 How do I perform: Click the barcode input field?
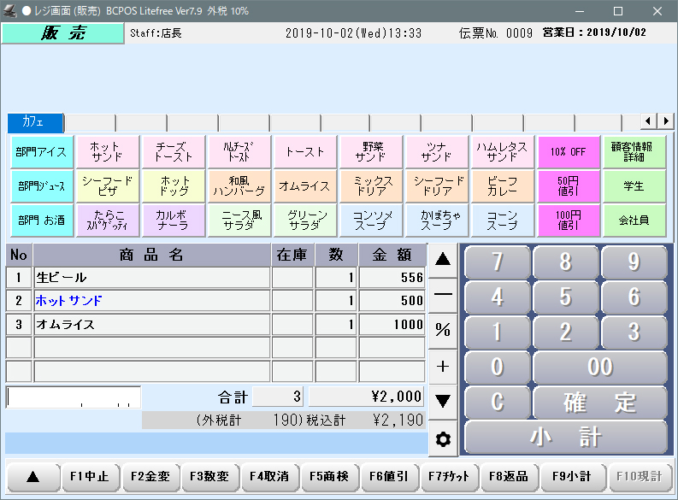click(x=73, y=397)
